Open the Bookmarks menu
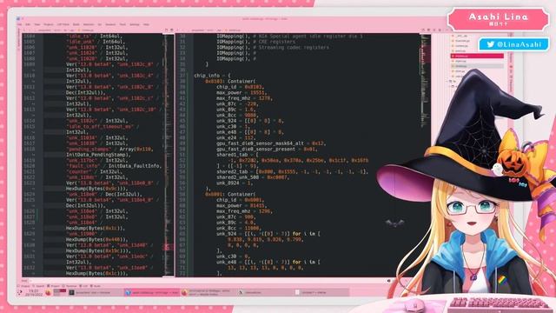 click(x=89, y=24)
